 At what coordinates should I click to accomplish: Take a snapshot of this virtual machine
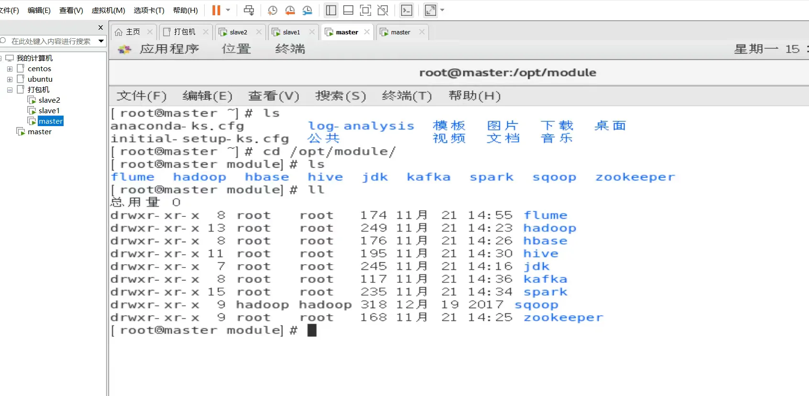tap(273, 10)
